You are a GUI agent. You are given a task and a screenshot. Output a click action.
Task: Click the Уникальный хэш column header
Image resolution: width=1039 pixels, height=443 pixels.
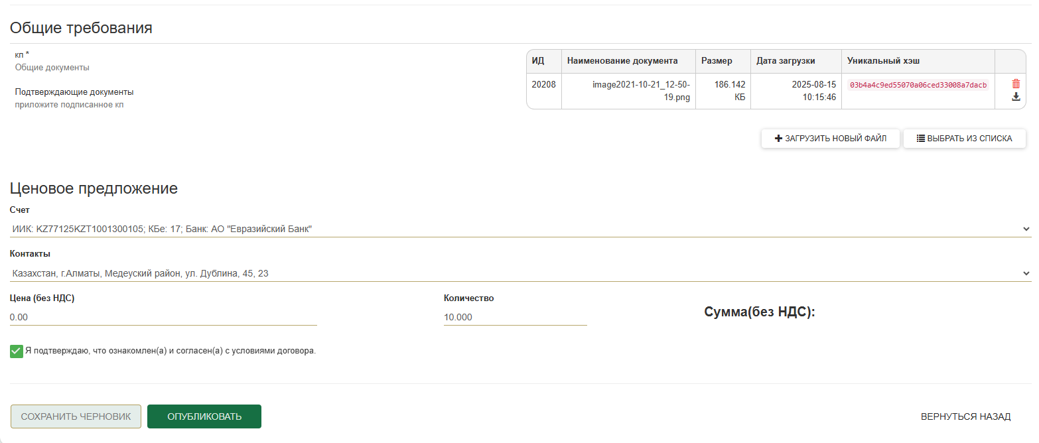(883, 60)
